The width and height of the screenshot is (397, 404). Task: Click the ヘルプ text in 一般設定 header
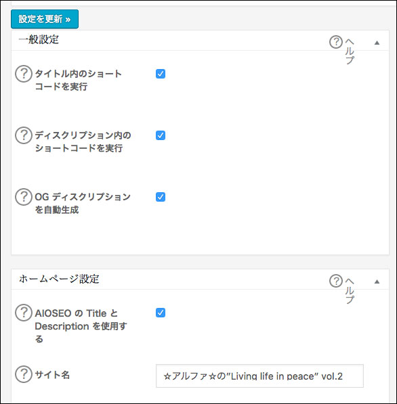point(350,51)
